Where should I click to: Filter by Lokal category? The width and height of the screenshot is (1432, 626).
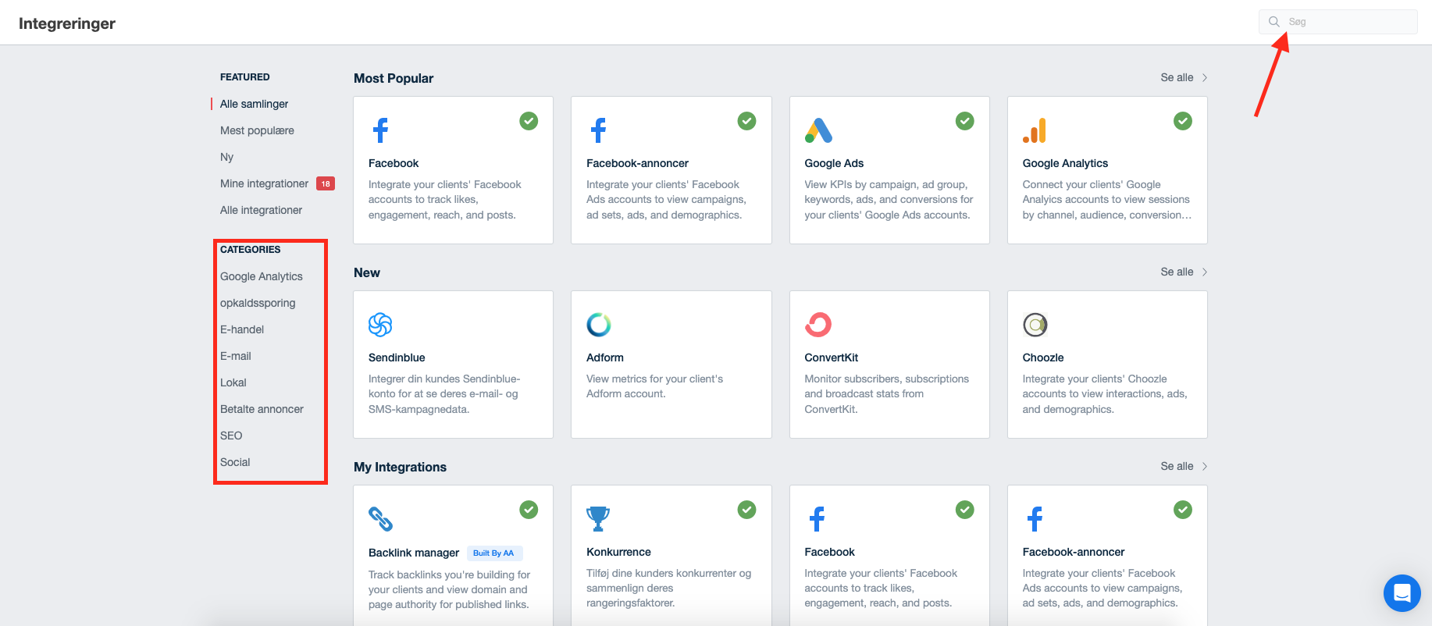click(233, 382)
